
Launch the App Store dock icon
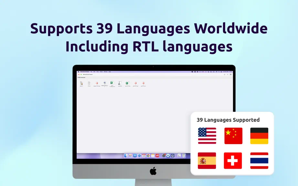click(x=135, y=156)
